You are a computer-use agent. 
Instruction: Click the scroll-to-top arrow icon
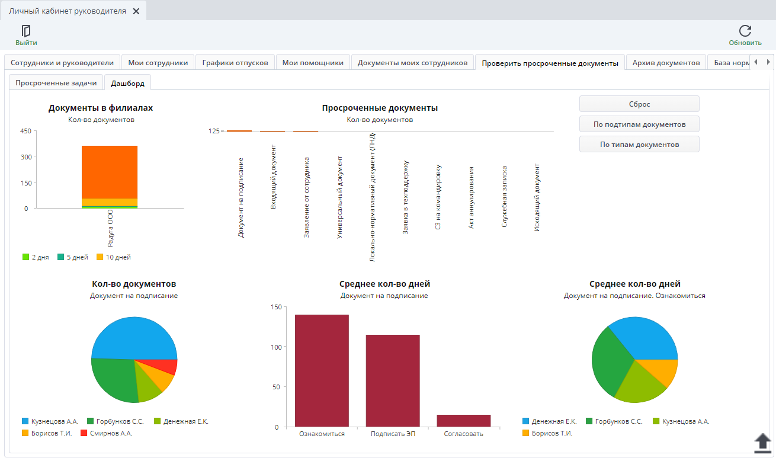click(x=762, y=443)
